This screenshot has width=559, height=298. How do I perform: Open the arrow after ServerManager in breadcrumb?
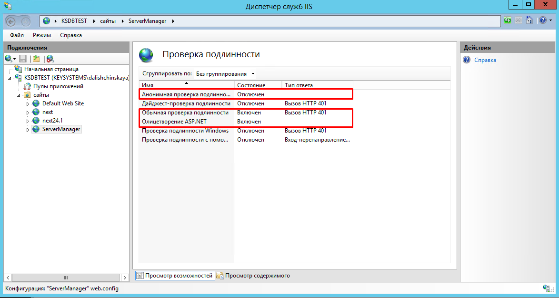tap(174, 21)
